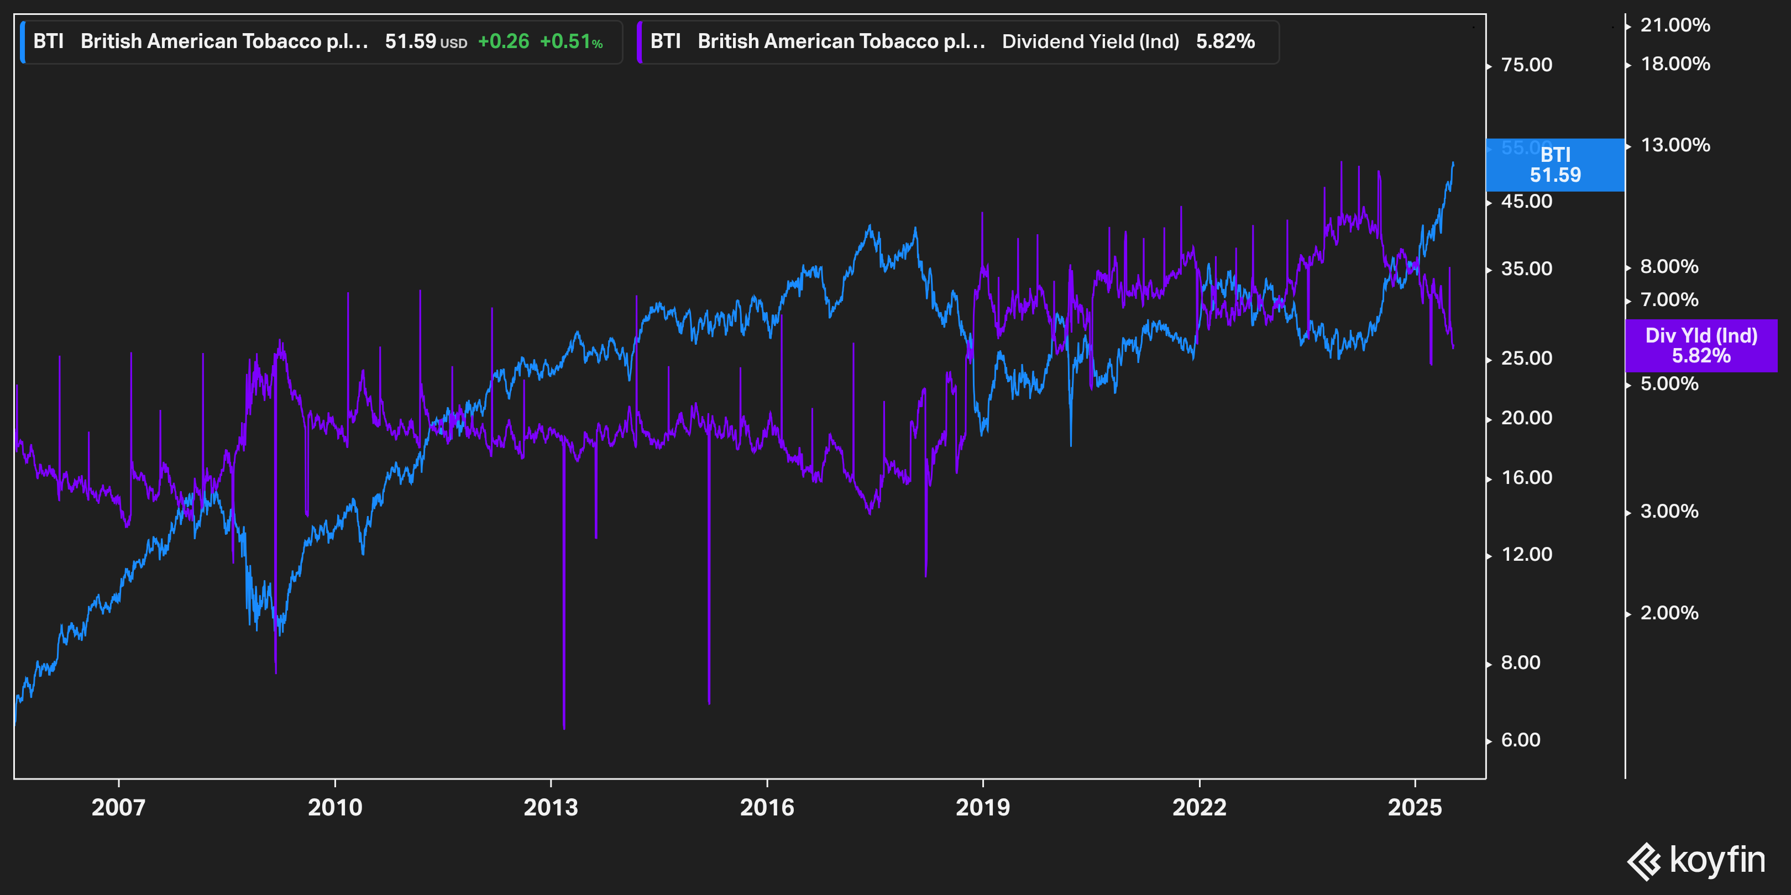Click the 2025 label on the time axis
This screenshot has width=1791, height=895.
point(1415,808)
